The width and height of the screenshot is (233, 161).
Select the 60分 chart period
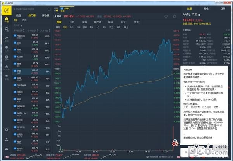(x=126, y=27)
